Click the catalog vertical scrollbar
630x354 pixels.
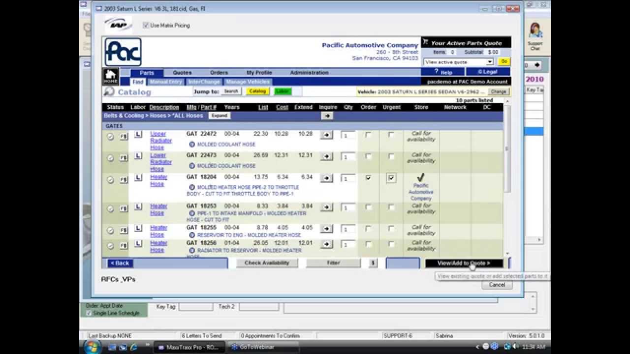[x=507, y=149]
